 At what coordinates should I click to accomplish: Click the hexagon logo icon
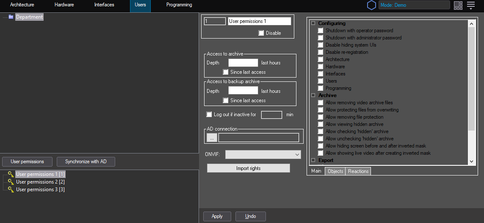371,5
